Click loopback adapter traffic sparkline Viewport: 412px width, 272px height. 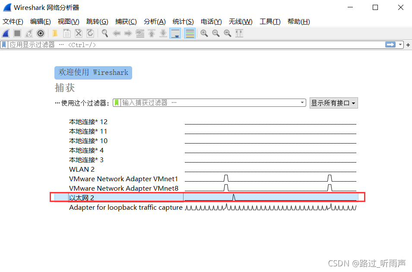270,207
